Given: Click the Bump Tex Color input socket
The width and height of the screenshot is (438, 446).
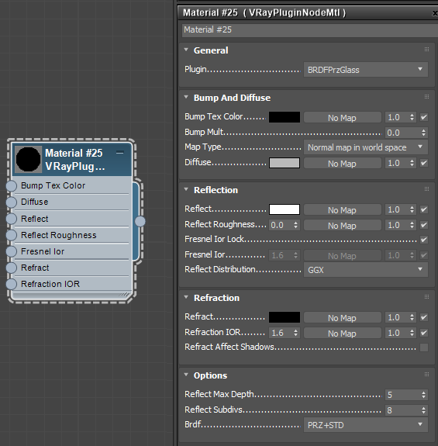Looking at the screenshot, I should pyautogui.click(x=12, y=185).
